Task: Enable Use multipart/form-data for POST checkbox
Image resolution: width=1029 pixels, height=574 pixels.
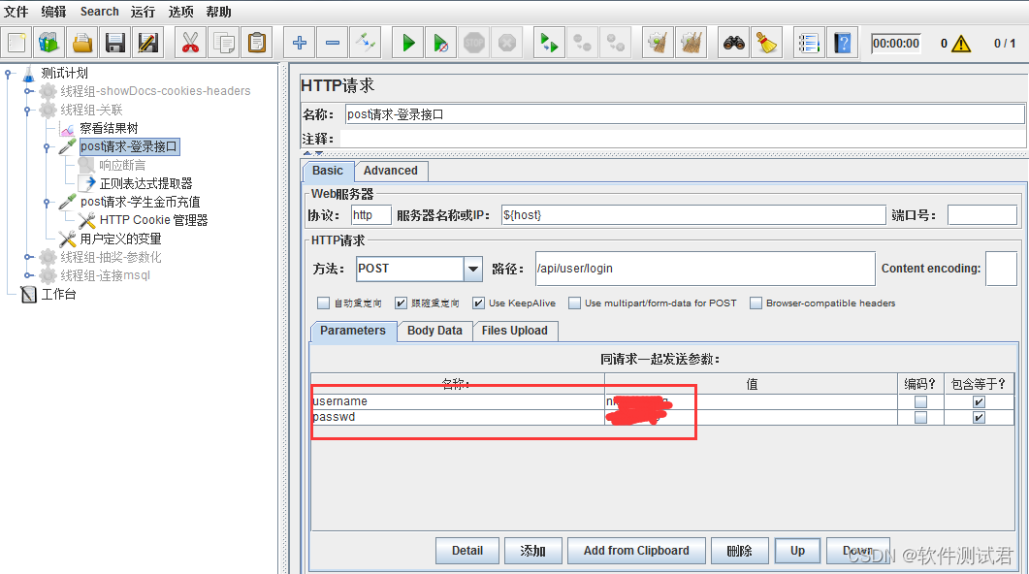Action: click(574, 303)
